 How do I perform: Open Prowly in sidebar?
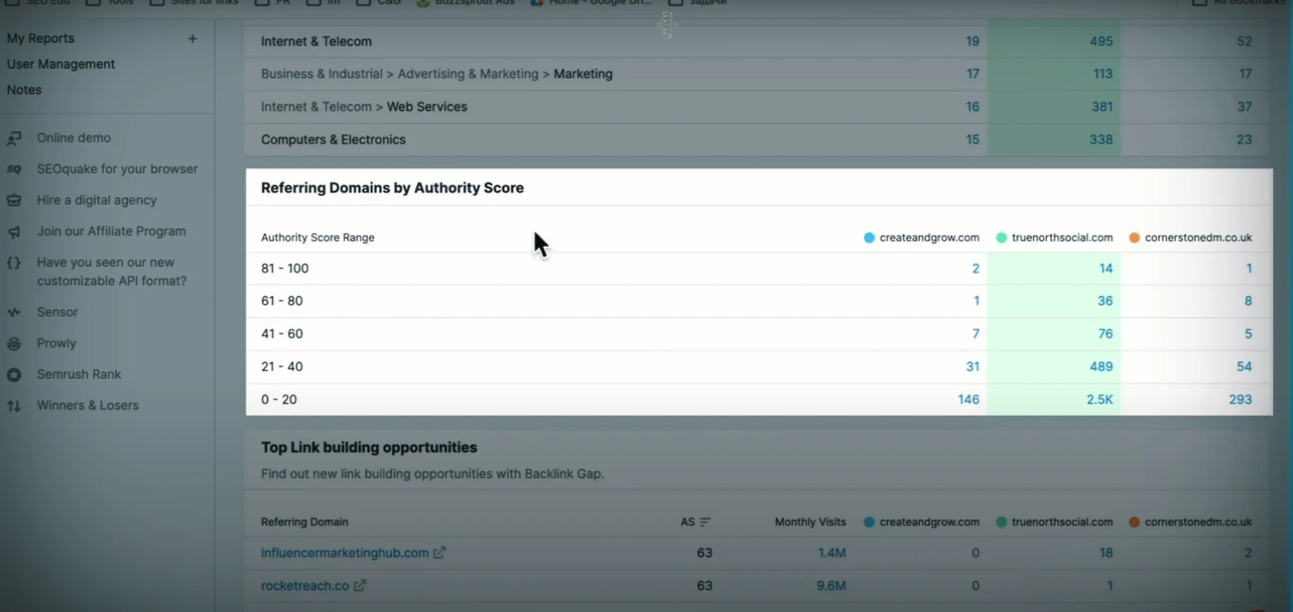click(56, 343)
